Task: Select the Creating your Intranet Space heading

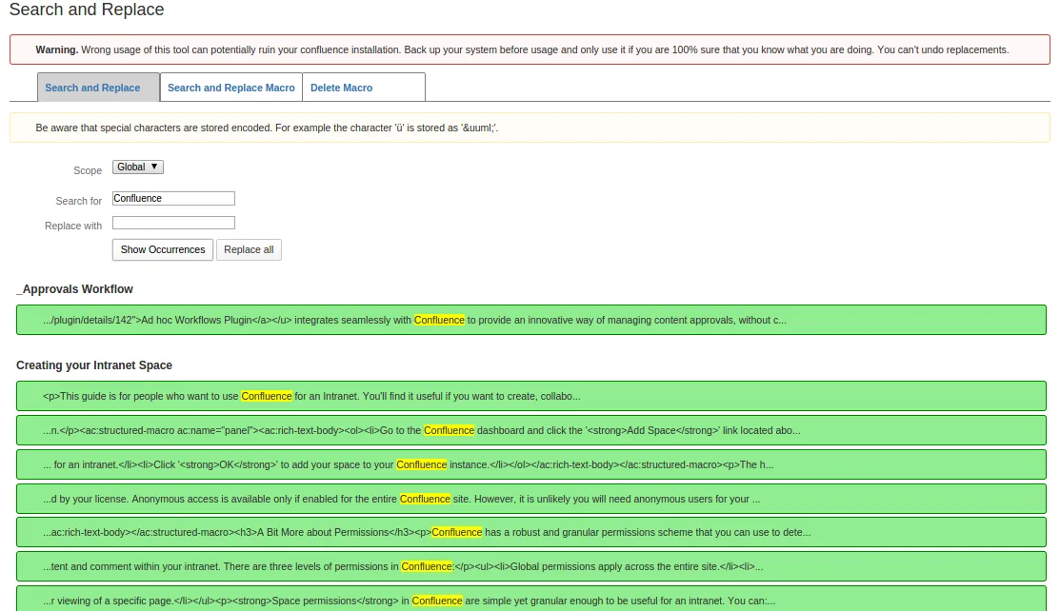Action: pos(94,365)
